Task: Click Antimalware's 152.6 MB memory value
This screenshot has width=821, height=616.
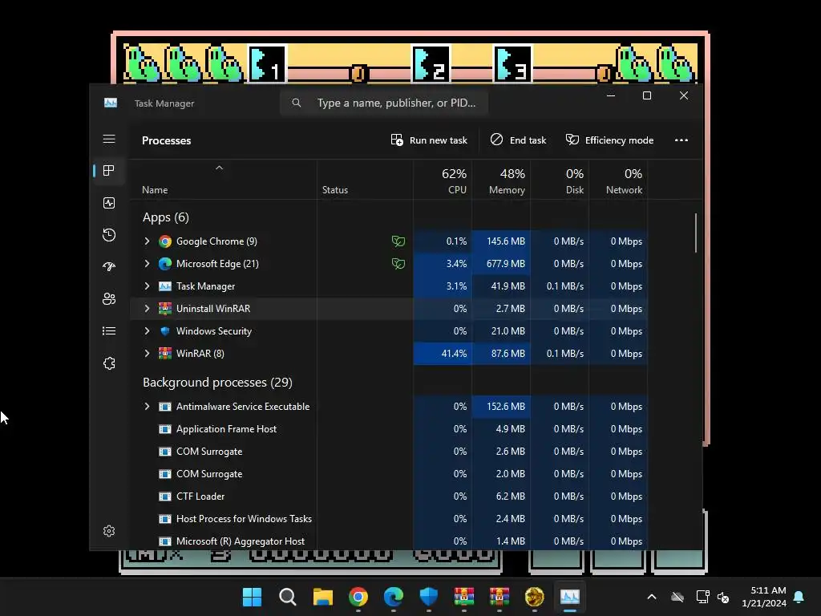Action: pos(505,407)
